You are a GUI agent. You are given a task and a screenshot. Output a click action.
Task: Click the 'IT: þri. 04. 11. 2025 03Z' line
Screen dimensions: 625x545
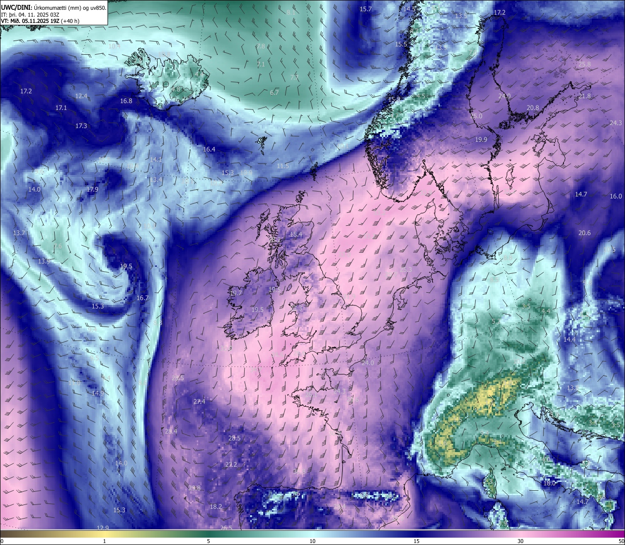[x=30, y=14]
